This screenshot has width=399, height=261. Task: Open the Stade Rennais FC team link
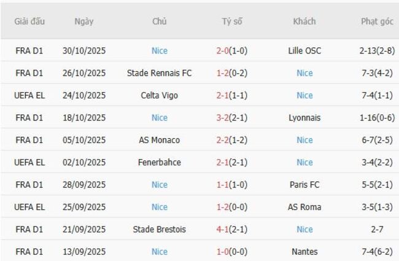tap(159, 73)
